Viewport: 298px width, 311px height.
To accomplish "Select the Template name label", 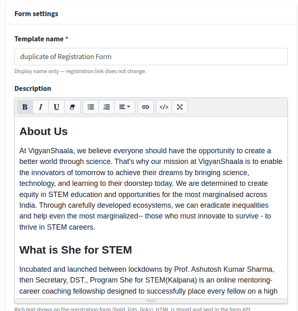I will click(39, 39).
